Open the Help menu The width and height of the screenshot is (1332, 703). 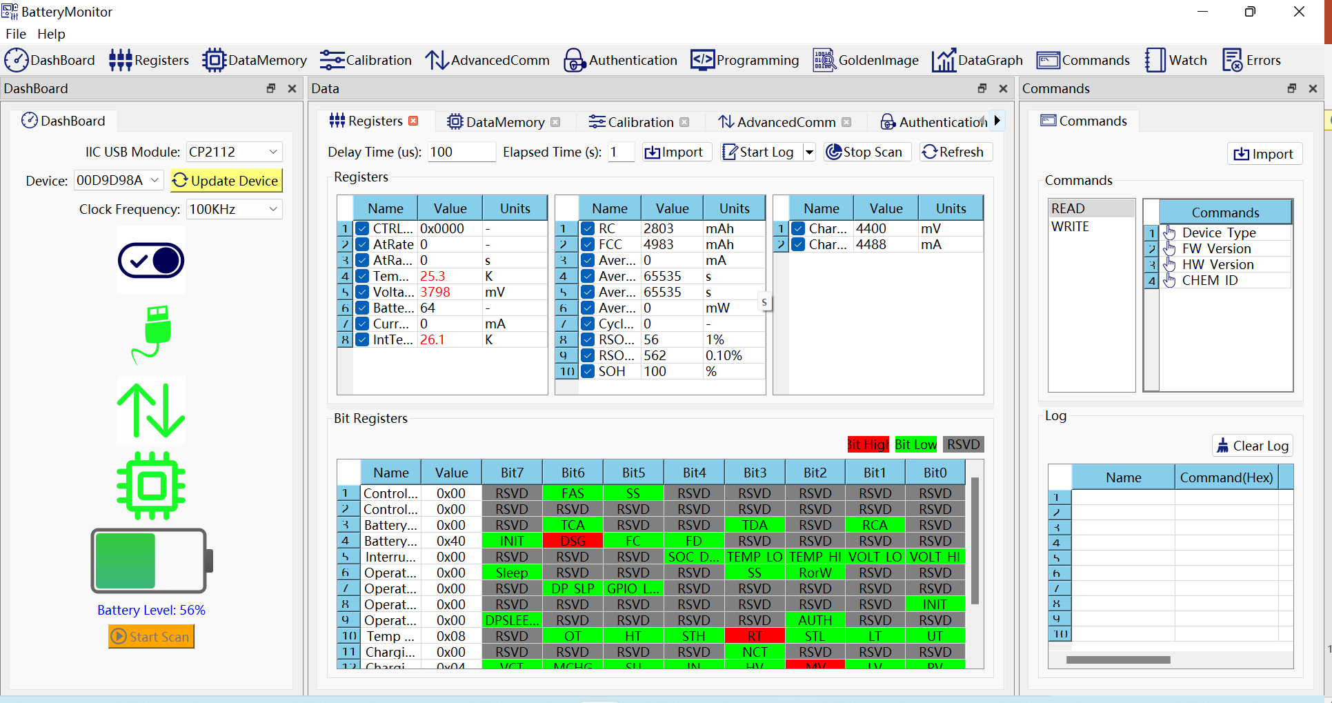click(x=51, y=34)
